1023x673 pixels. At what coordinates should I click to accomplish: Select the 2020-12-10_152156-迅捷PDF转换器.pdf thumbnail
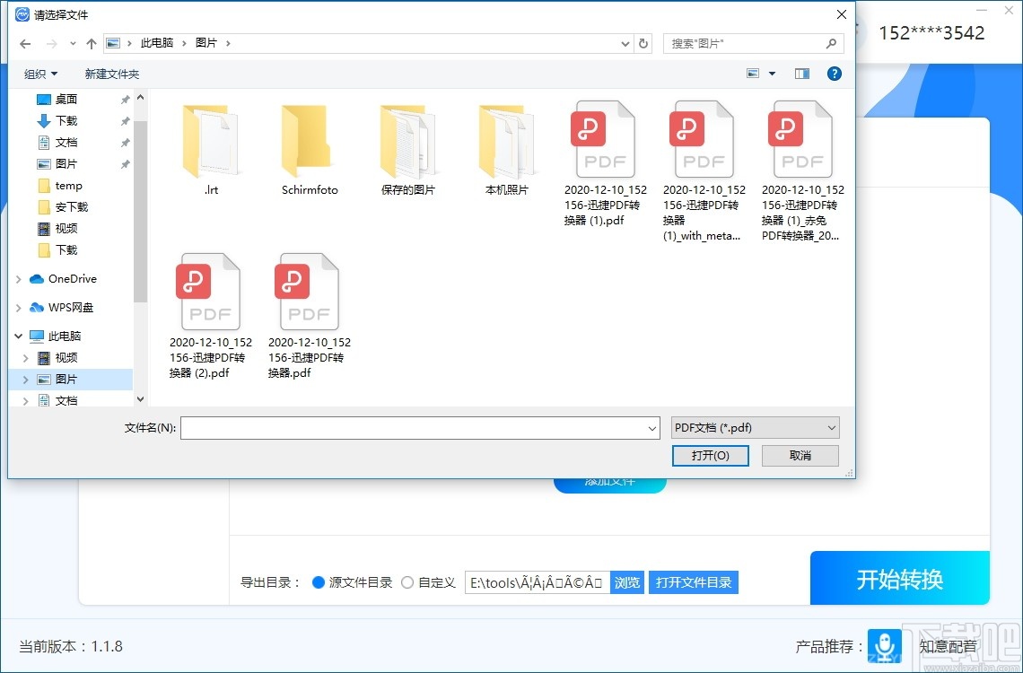pyautogui.click(x=308, y=292)
